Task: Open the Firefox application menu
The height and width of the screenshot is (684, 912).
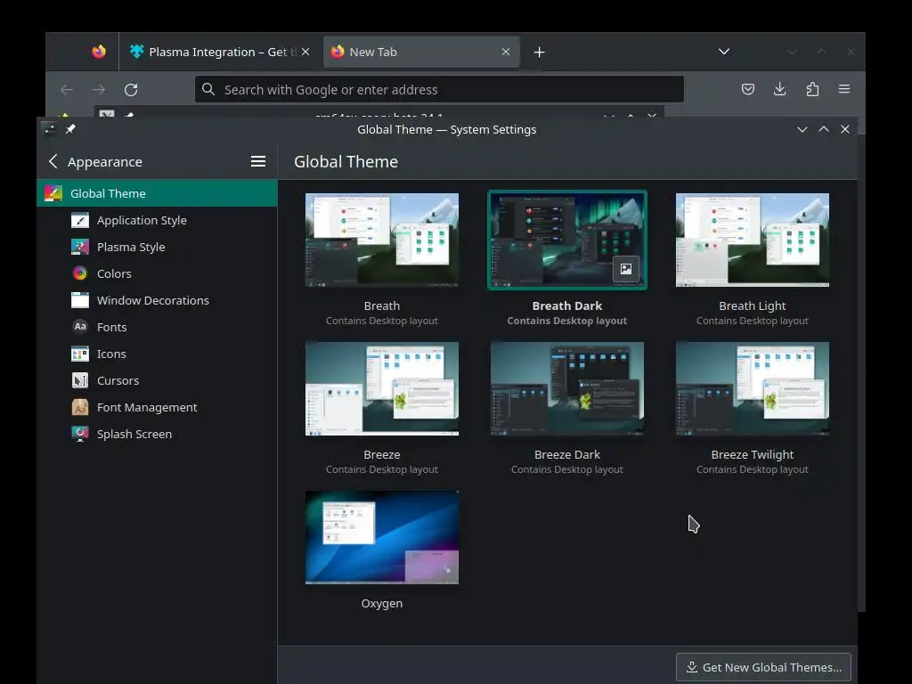Action: point(844,89)
